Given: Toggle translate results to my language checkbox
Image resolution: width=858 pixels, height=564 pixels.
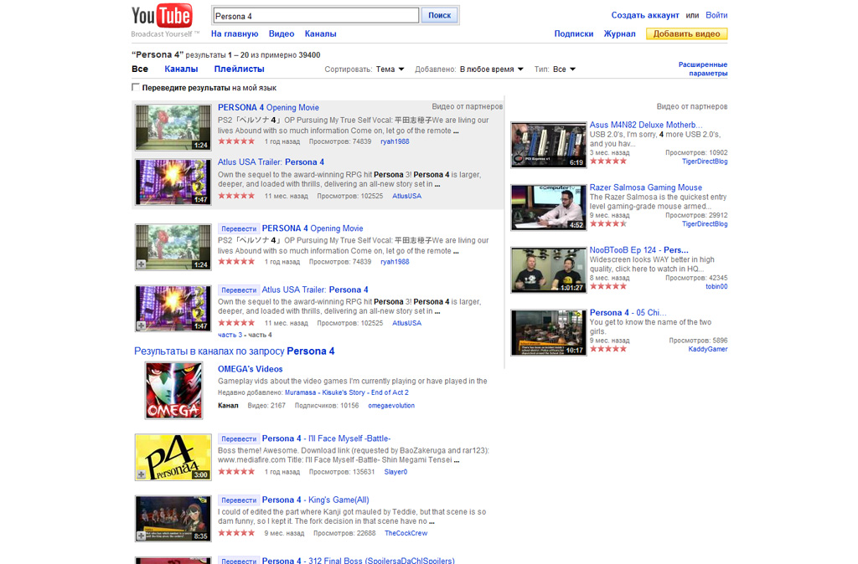Looking at the screenshot, I should (x=136, y=87).
